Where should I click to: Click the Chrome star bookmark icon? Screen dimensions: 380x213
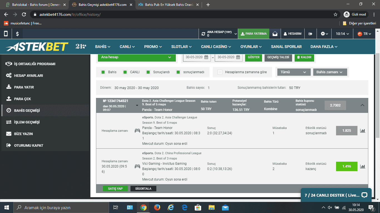[x=335, y=14]
